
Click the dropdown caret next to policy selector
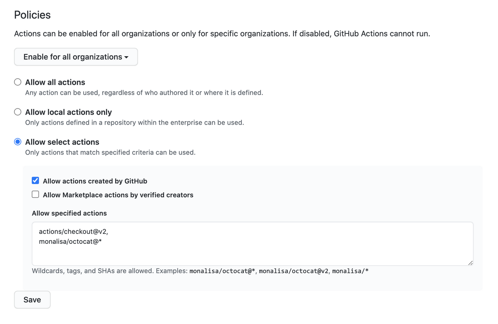tap(126, 57)
